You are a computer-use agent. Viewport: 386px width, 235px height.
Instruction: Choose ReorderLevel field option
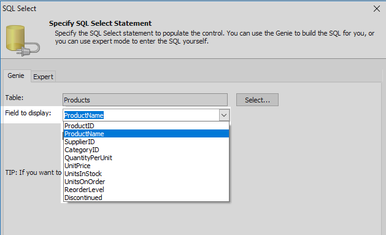click(146, 190)
